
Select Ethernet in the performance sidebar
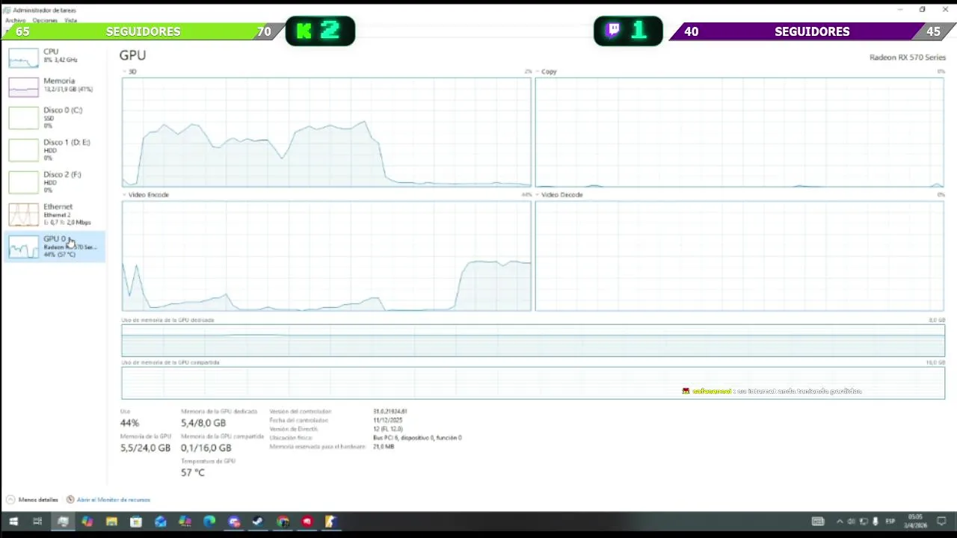pyautogui.click(x=54, y=214)
